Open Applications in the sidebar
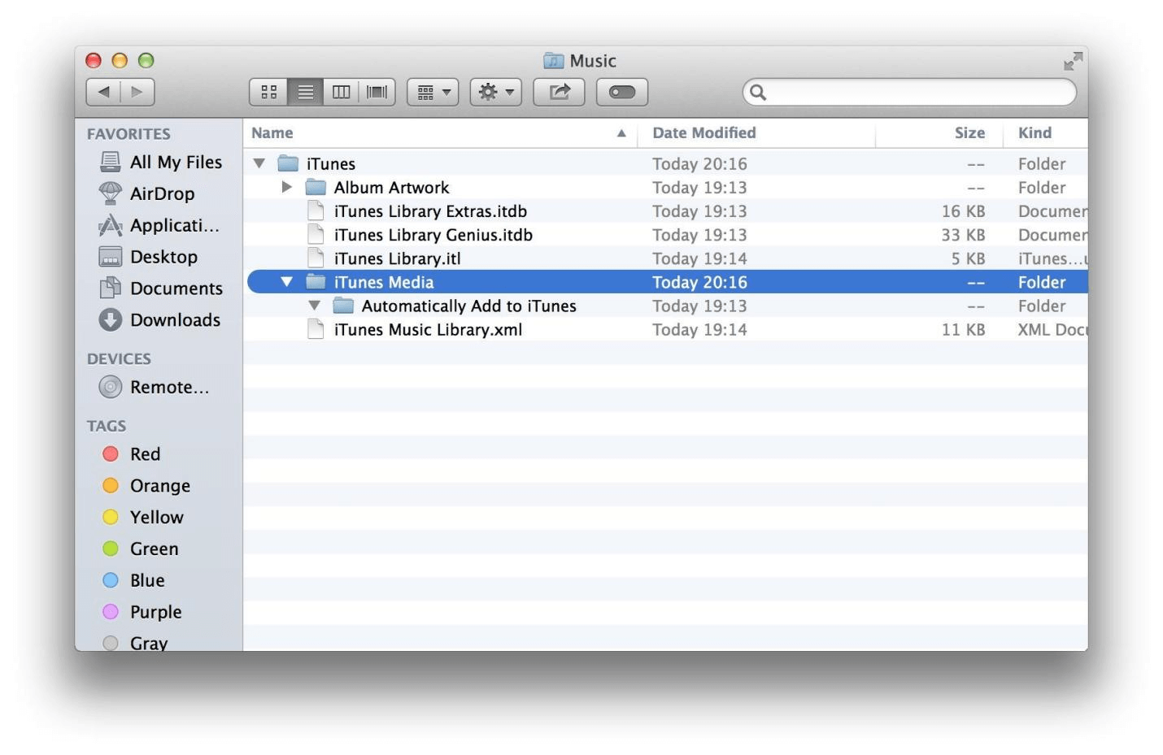This screenshot has height=755, width=1163. [159, 225]
